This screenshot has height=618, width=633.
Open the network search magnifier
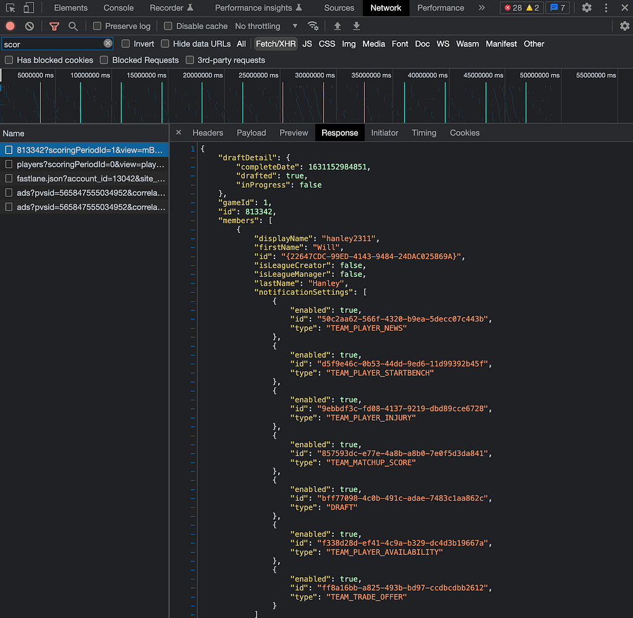[73, 26]
